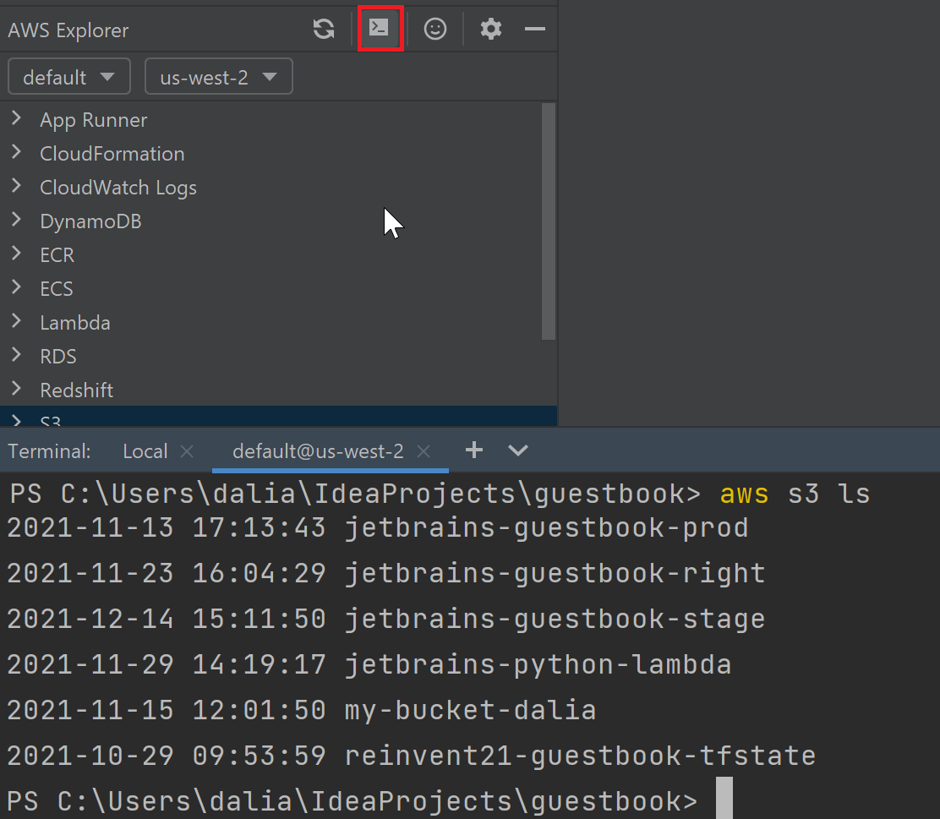Expand the Lambda node arrow
940x819 pixels.
click(16, 322)
